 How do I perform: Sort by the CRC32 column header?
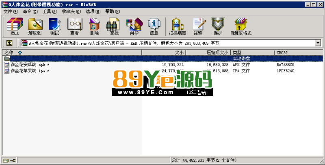[x=299, y=53]
